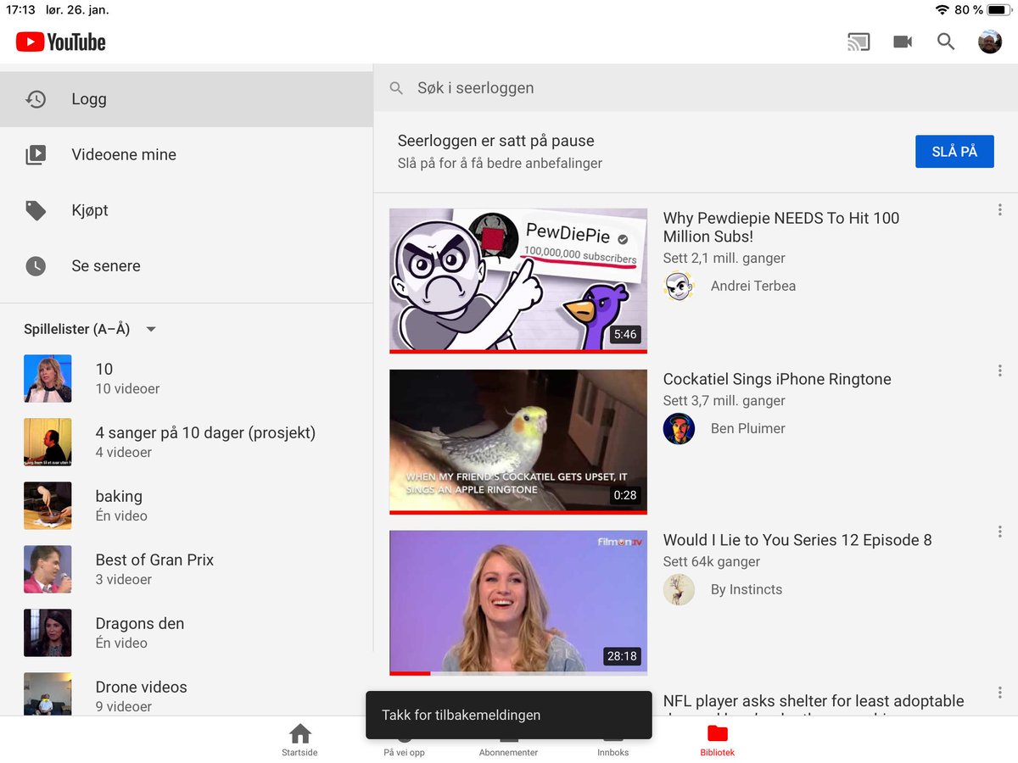The width and height of the screenshot is (1018, 763).
Task: Open the By Instincts channel name
Action: (747, 589)
